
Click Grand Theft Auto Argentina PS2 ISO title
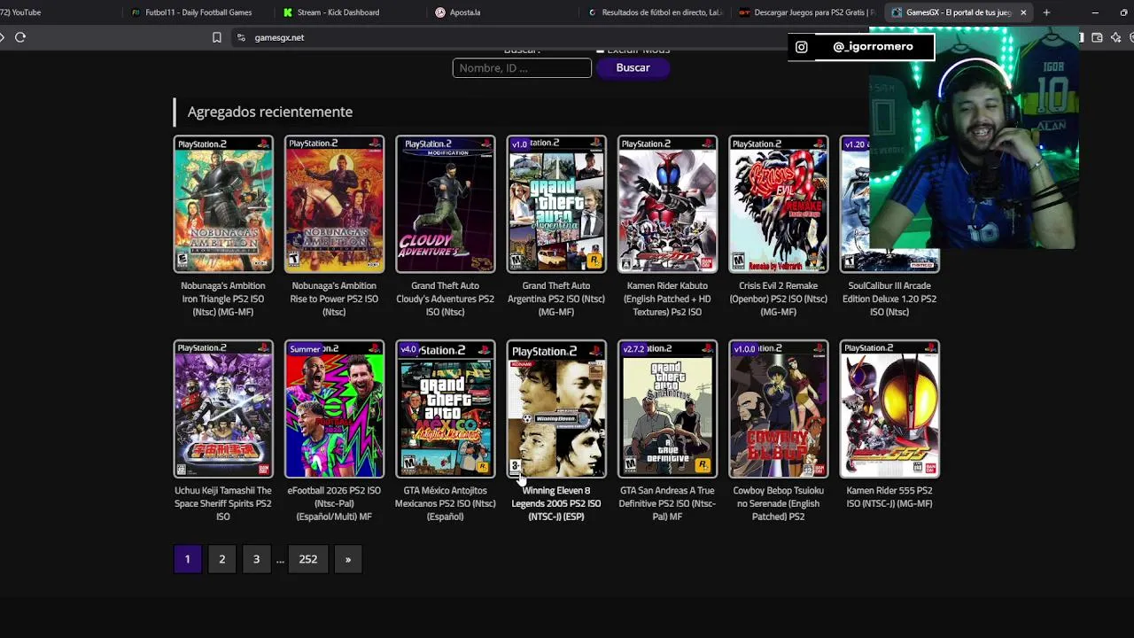(556, 299)
